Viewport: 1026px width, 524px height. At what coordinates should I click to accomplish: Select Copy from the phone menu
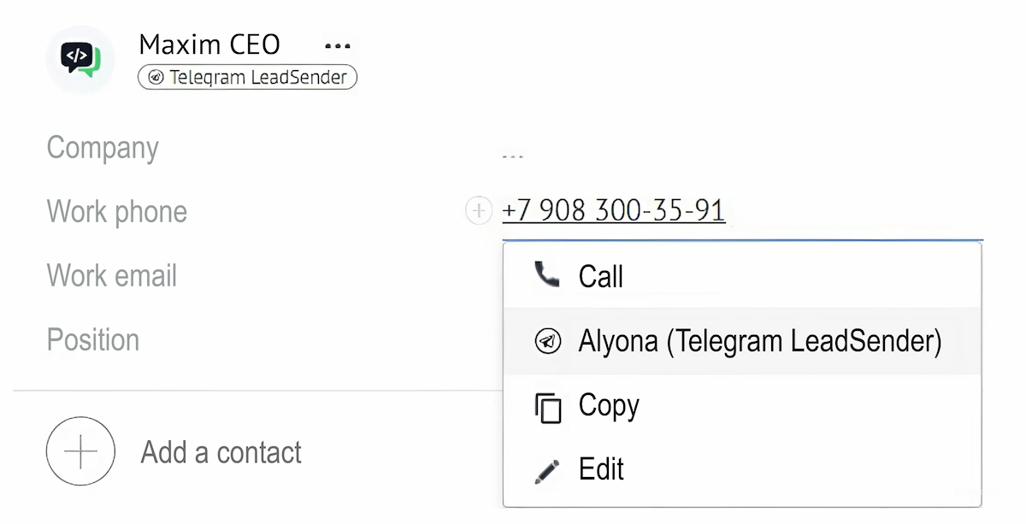point(608,405)
